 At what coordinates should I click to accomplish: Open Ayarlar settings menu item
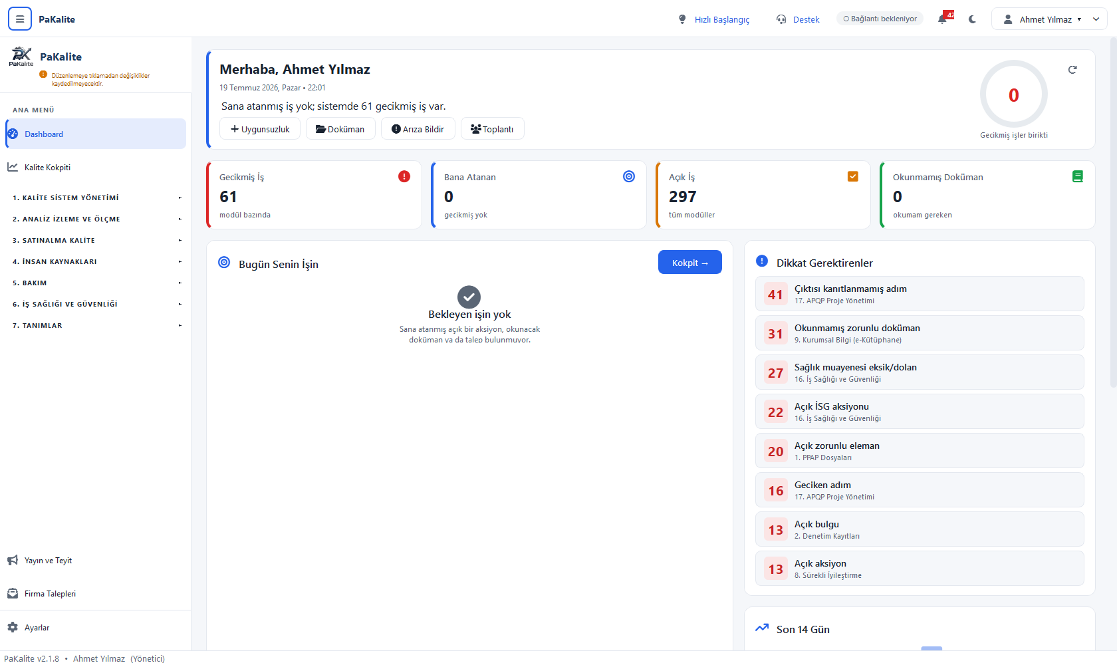coord(96,627)
